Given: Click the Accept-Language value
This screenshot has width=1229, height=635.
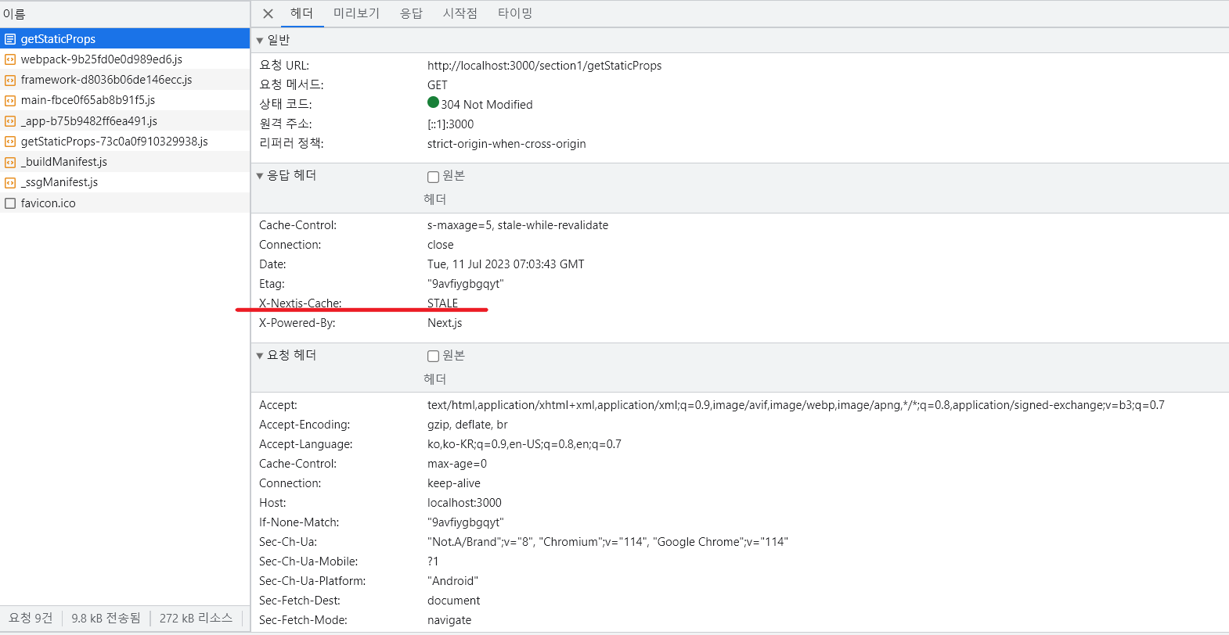Looking at the screenshot, I should click(524, 444).
